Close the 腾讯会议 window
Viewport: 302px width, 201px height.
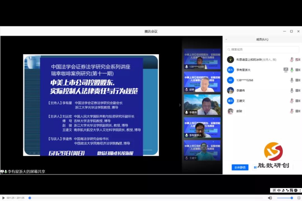298,31
